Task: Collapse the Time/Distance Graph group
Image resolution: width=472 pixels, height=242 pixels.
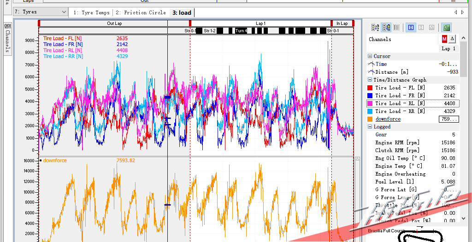Action: 370,80
